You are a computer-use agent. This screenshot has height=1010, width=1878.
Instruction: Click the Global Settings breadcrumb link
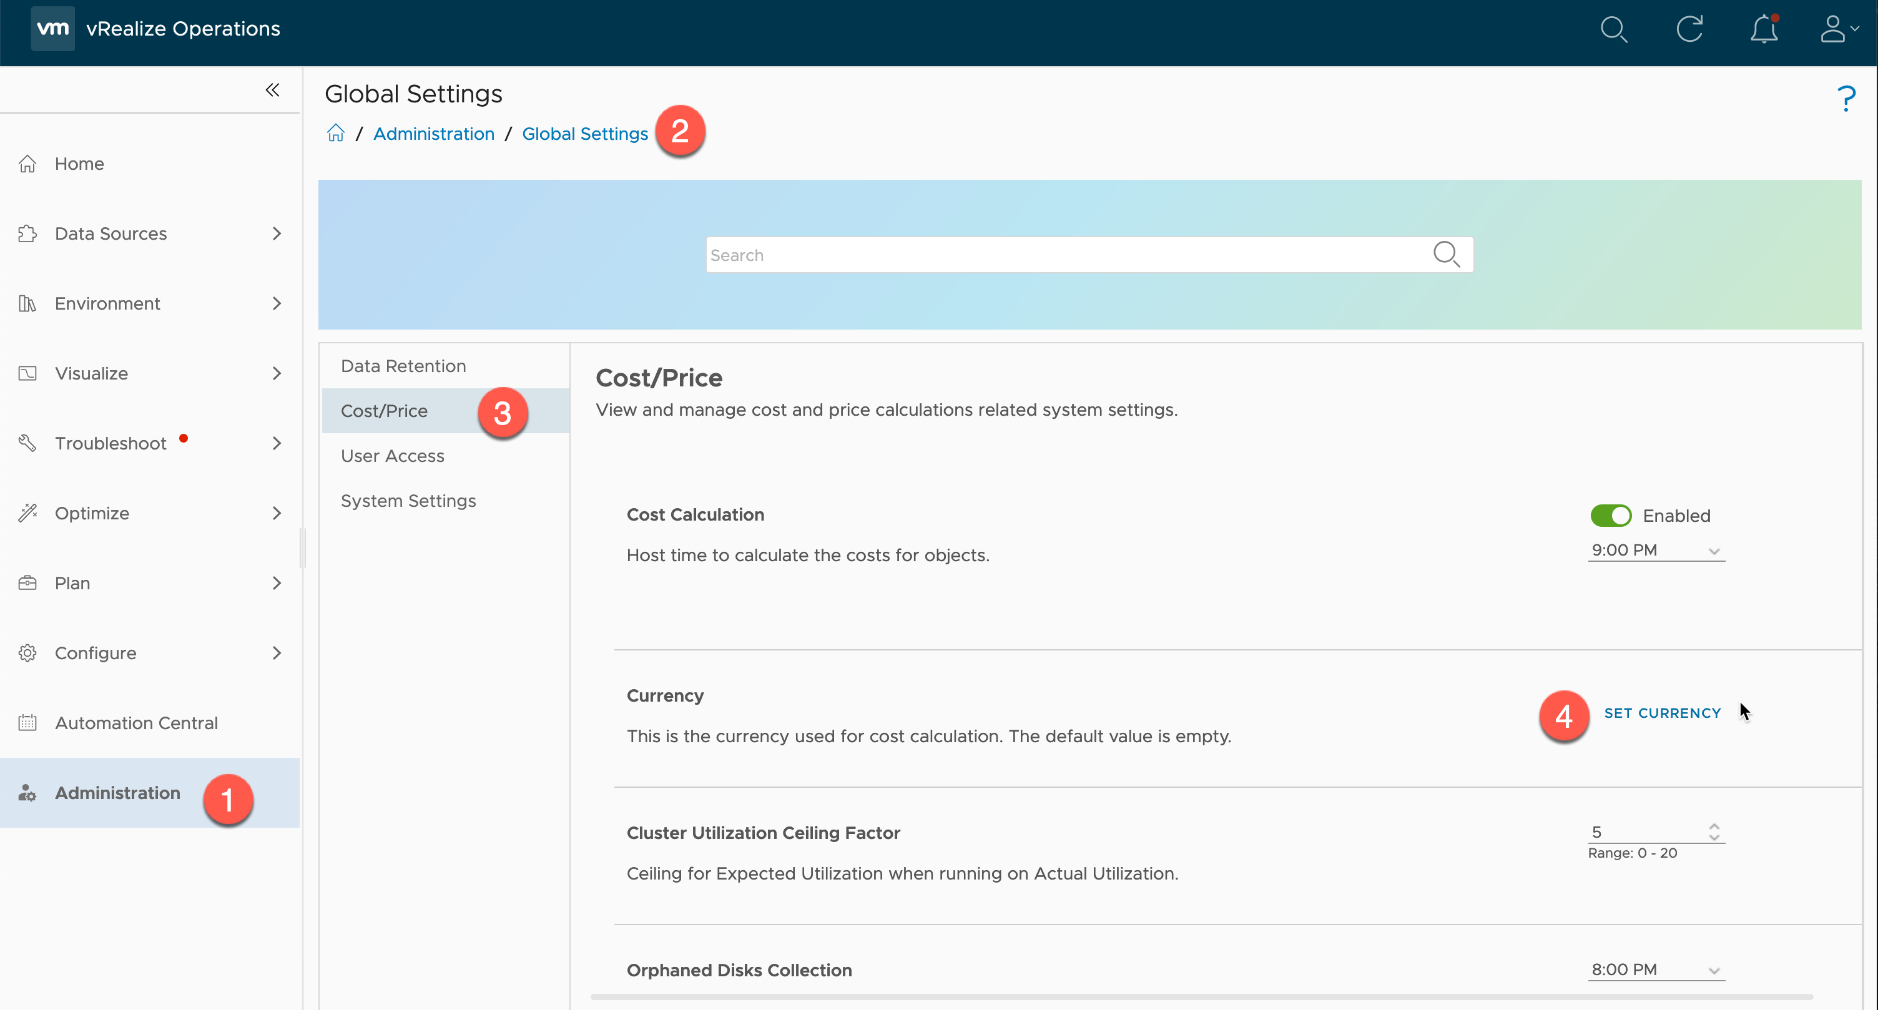(x=584, y=134)
